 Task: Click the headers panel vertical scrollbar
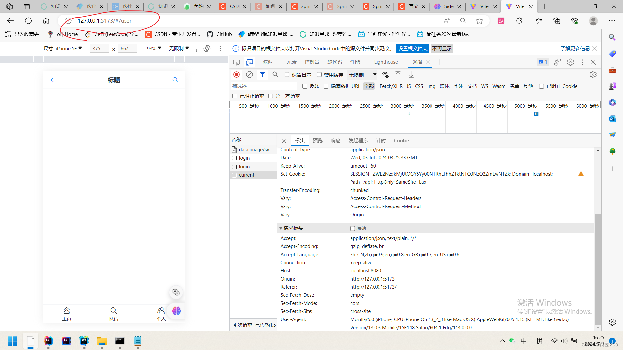tap(598, 269)
